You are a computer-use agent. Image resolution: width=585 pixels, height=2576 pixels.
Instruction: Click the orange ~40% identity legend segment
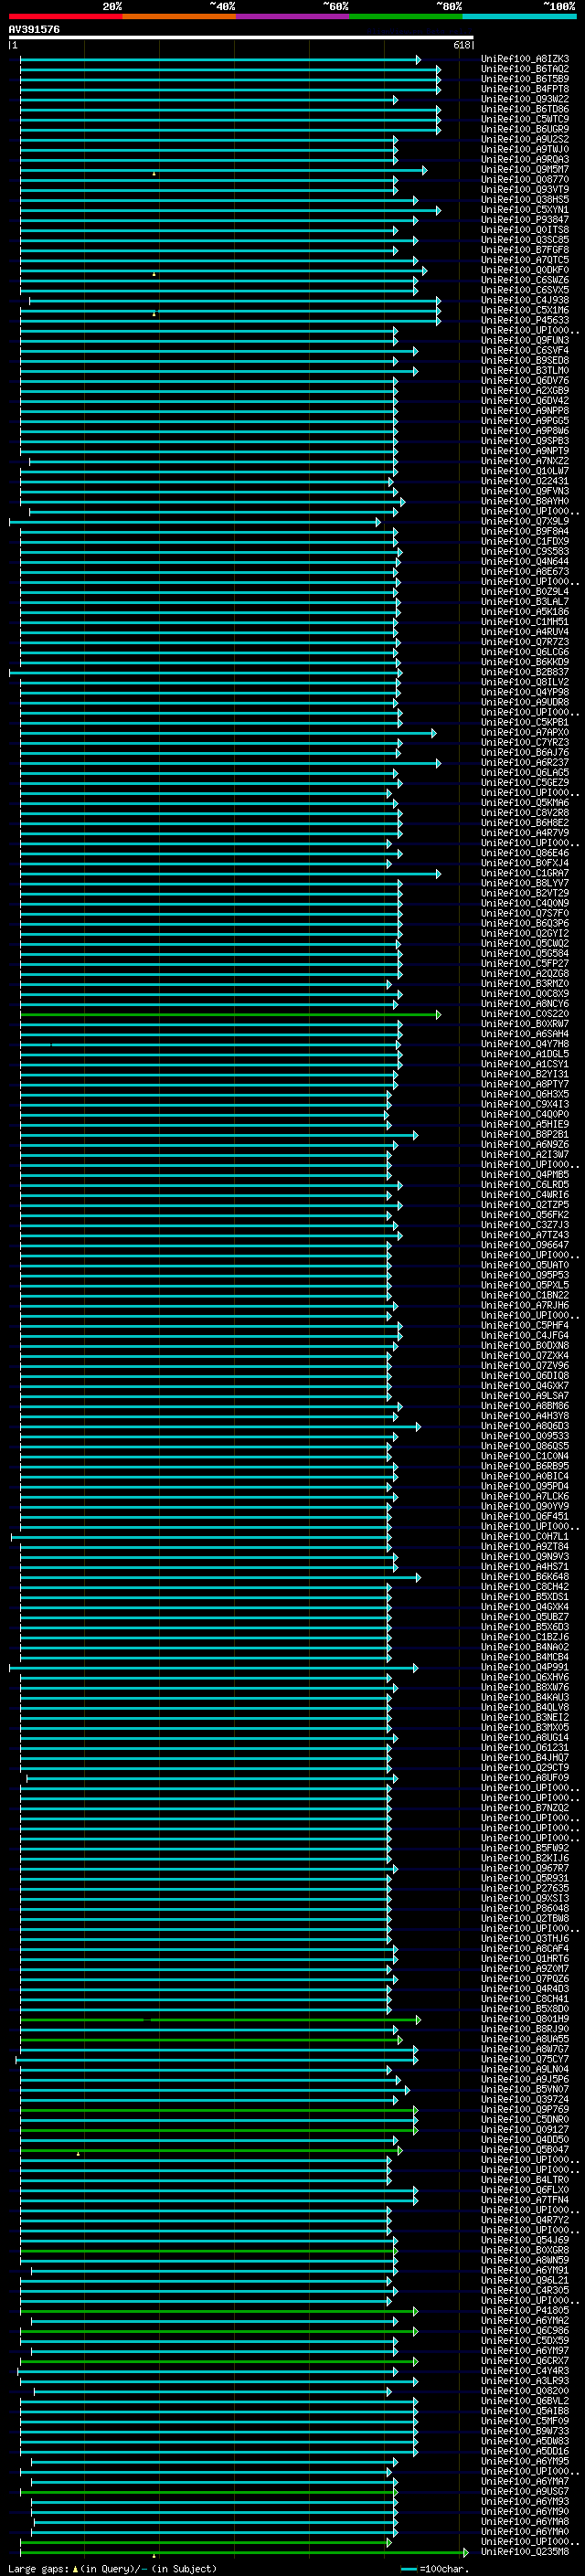pos(179,16)
